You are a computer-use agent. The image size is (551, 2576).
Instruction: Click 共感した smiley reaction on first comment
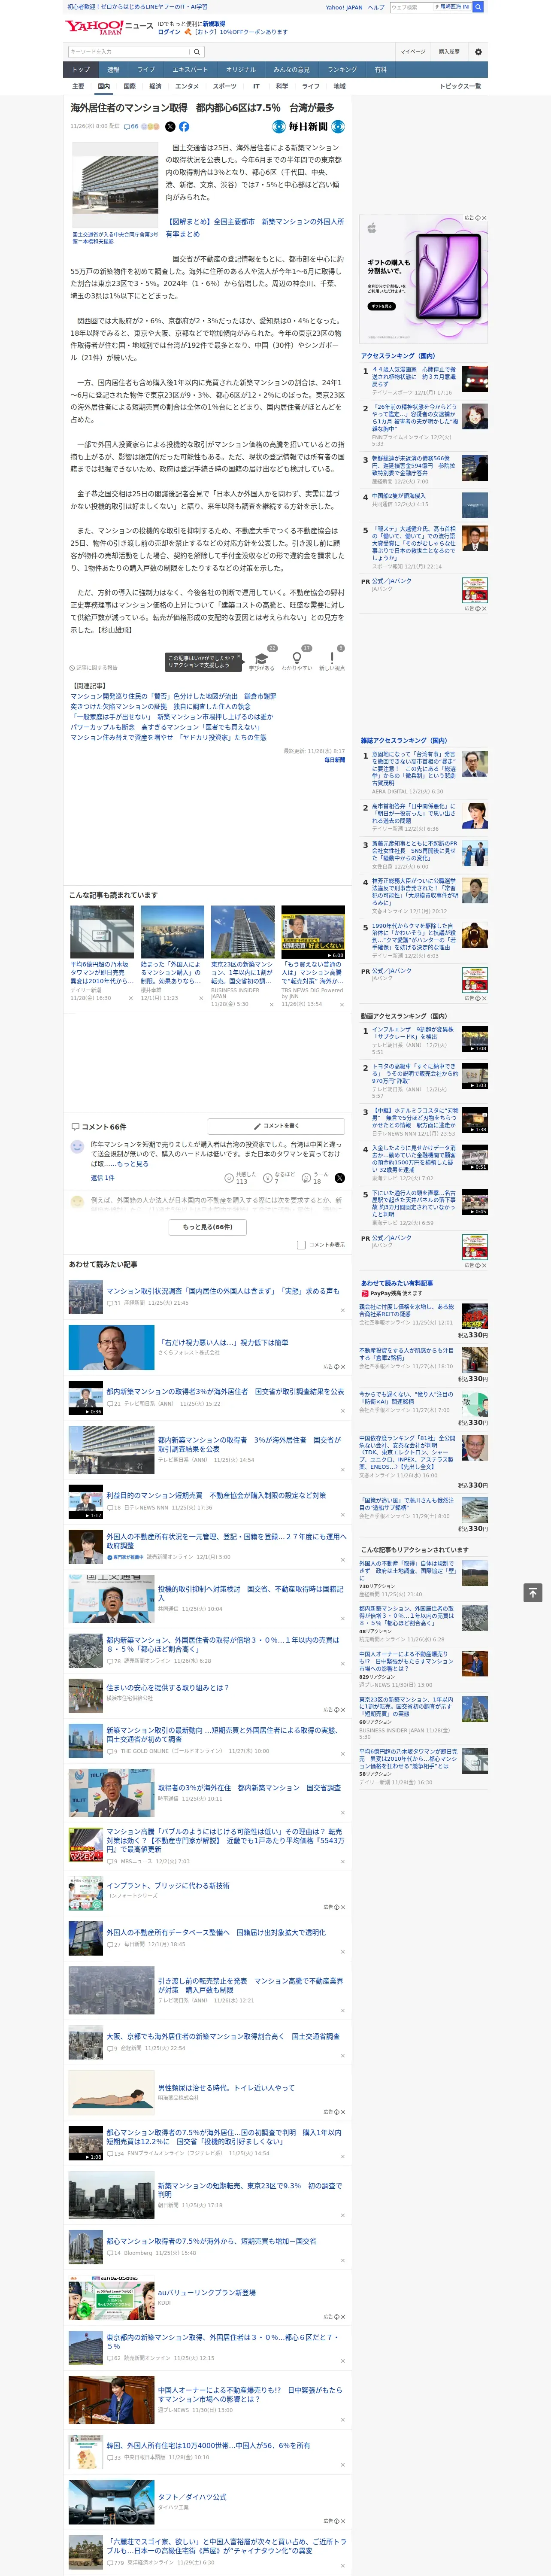pos(239,1178)
